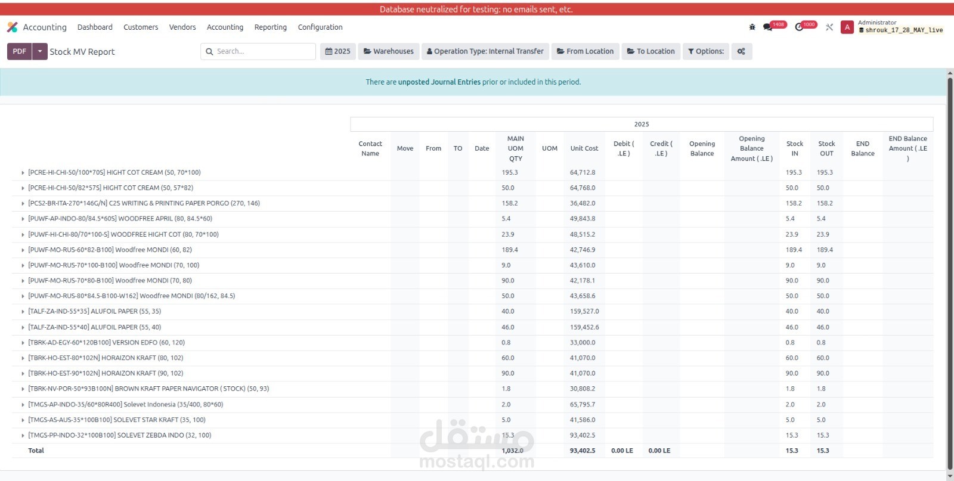Viewport: 954px width, 481px height.
Task: Click the Accounting app name in the navbar
Action: pyautogui.click(x=45, y=27)
